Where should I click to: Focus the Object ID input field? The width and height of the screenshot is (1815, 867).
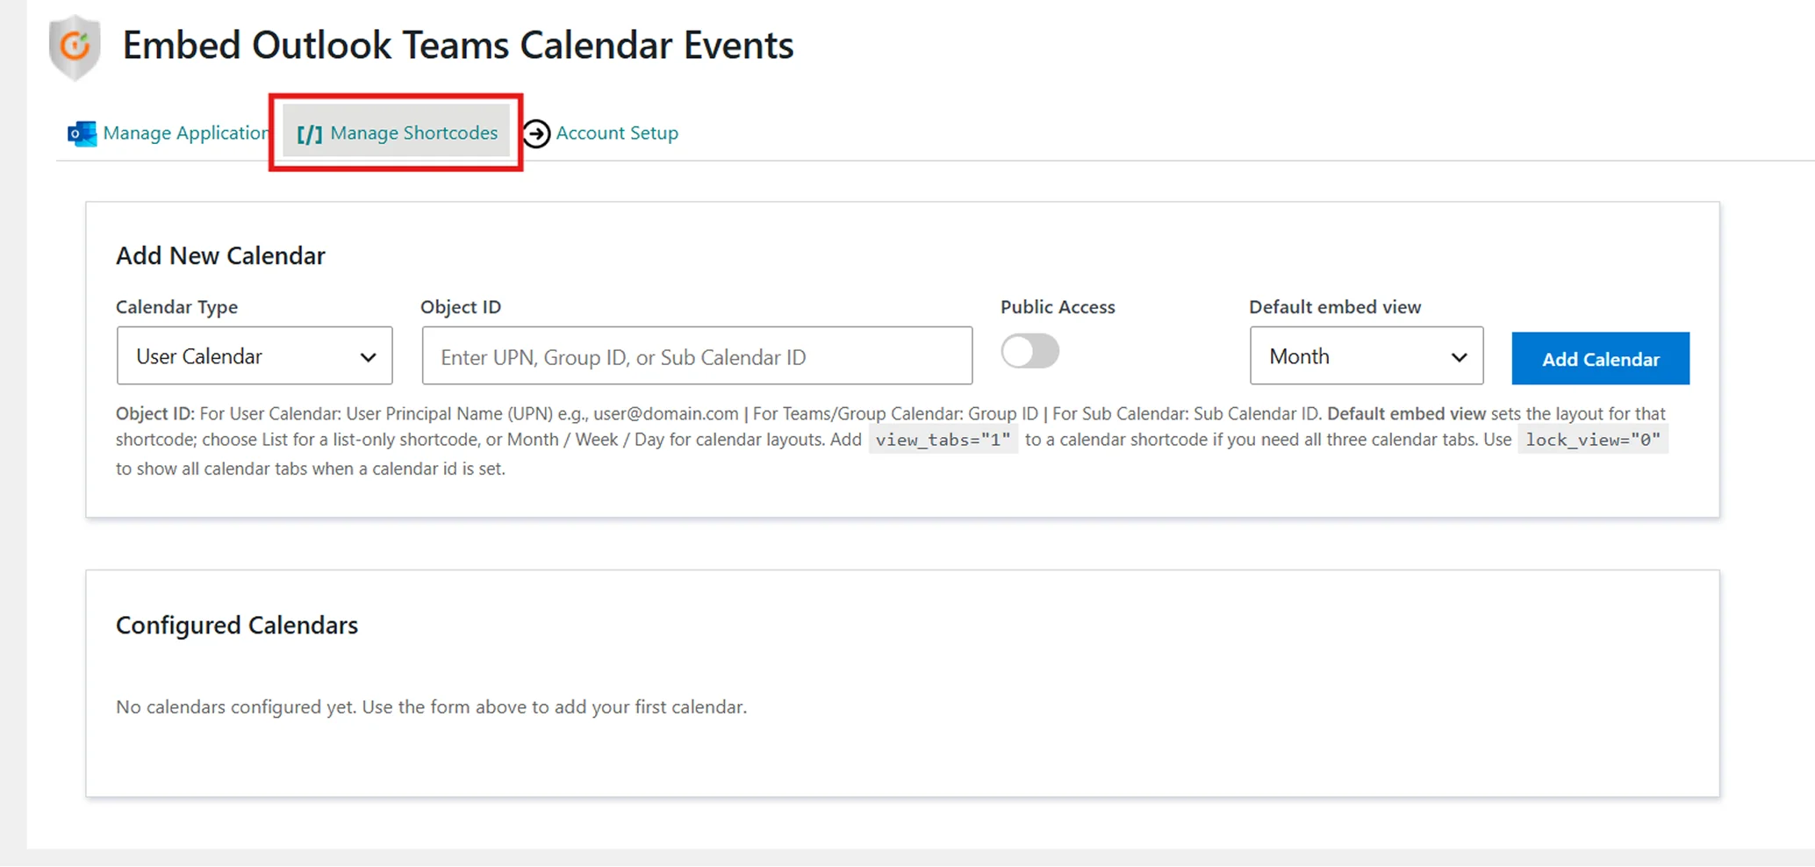click(697, 356)
